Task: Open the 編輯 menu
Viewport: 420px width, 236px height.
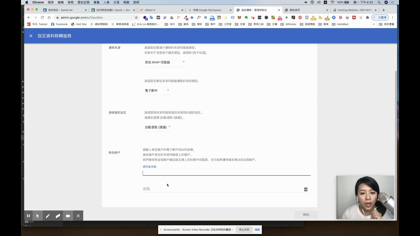Action: click(x=61, y=2)
